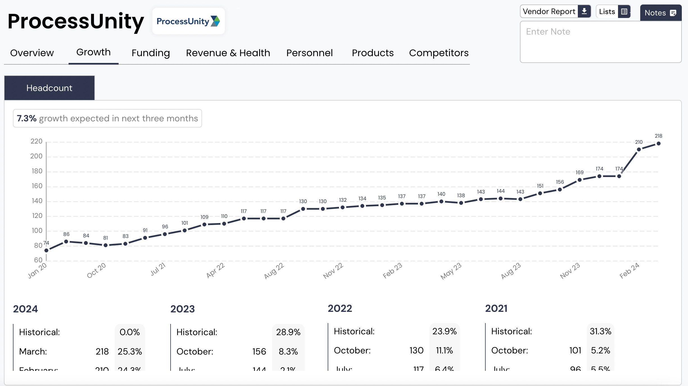
Task: Switch to the Funding tab
Action: (x=151, y=53)
